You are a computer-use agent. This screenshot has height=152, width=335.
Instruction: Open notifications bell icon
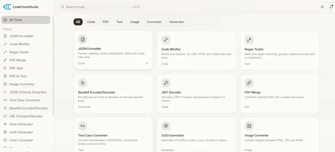(x=331, y=7)
